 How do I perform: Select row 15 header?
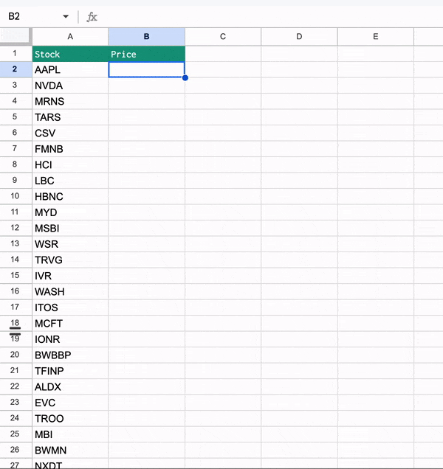pos(16,276)
